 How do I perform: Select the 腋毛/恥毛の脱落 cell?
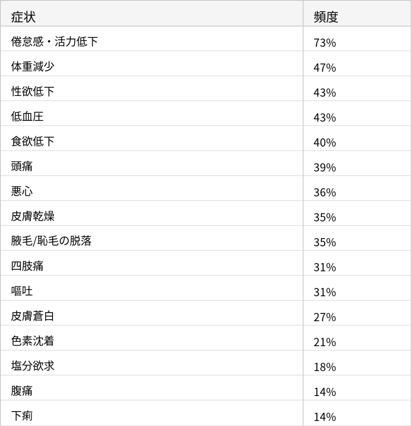tap(51, 241)
